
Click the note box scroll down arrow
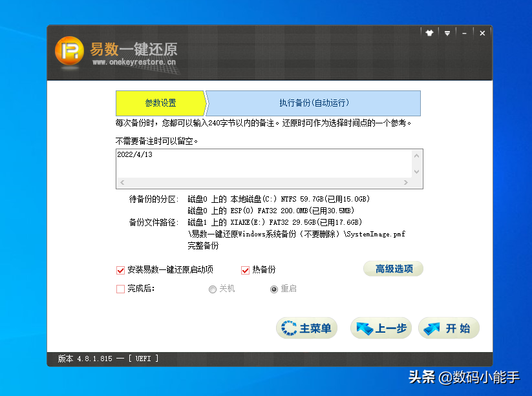point(417,172)
